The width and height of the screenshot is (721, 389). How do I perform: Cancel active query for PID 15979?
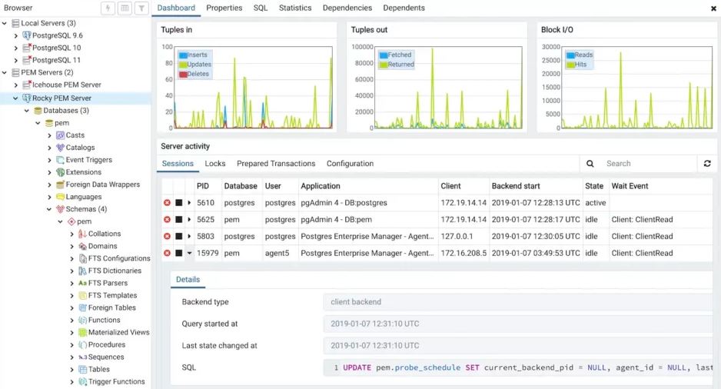[179, 254]
